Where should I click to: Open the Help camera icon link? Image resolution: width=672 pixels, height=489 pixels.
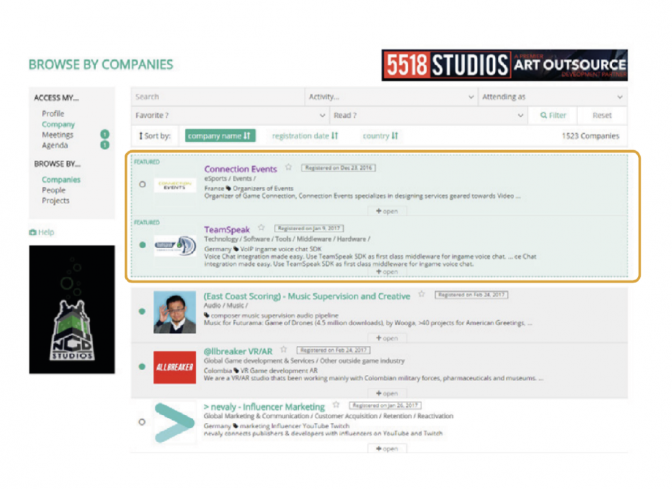33,232
